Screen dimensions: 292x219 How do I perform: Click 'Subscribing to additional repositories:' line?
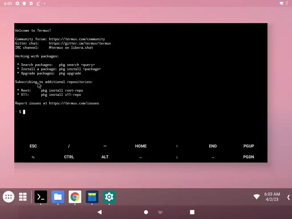point(54,82)
